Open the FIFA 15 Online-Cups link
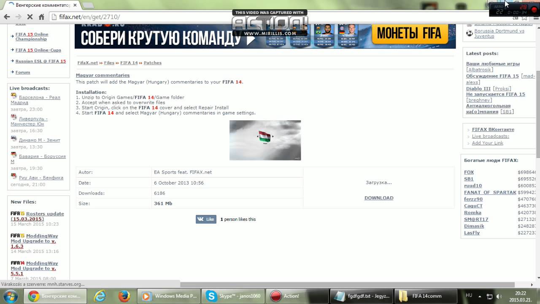 38,50
